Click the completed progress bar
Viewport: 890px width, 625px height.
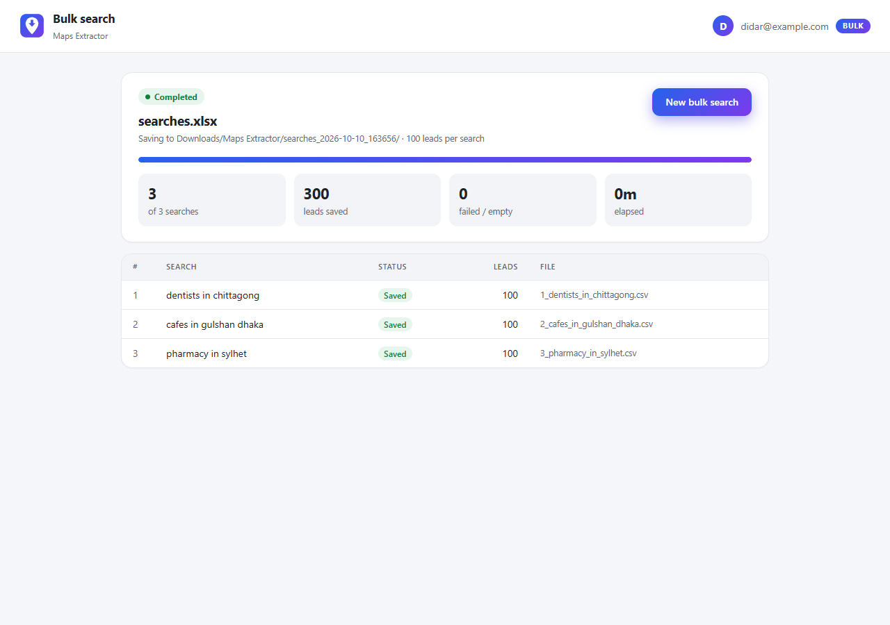tap(445, 160)
